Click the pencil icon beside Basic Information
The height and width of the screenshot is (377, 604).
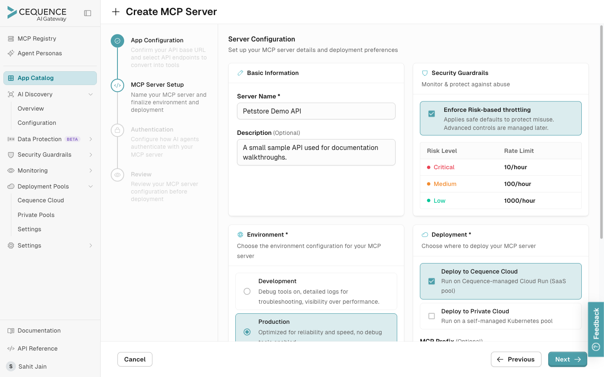[x=240, y=73]
